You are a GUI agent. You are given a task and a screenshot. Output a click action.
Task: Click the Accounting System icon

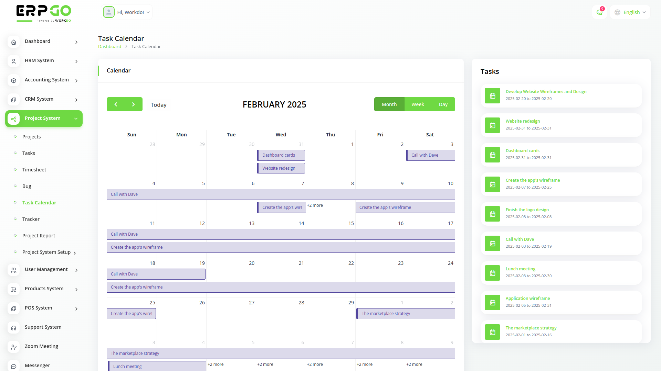click(13, 80)
